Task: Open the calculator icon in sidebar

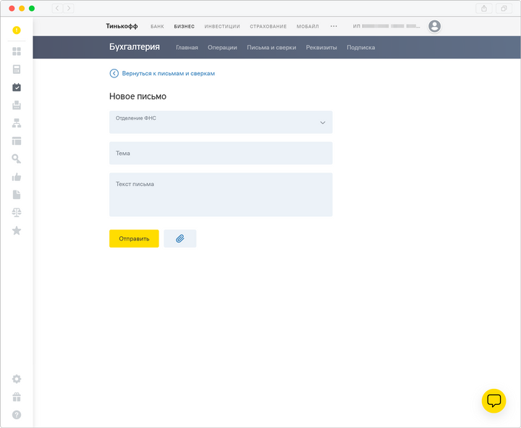Action: (x=17, y=70)
